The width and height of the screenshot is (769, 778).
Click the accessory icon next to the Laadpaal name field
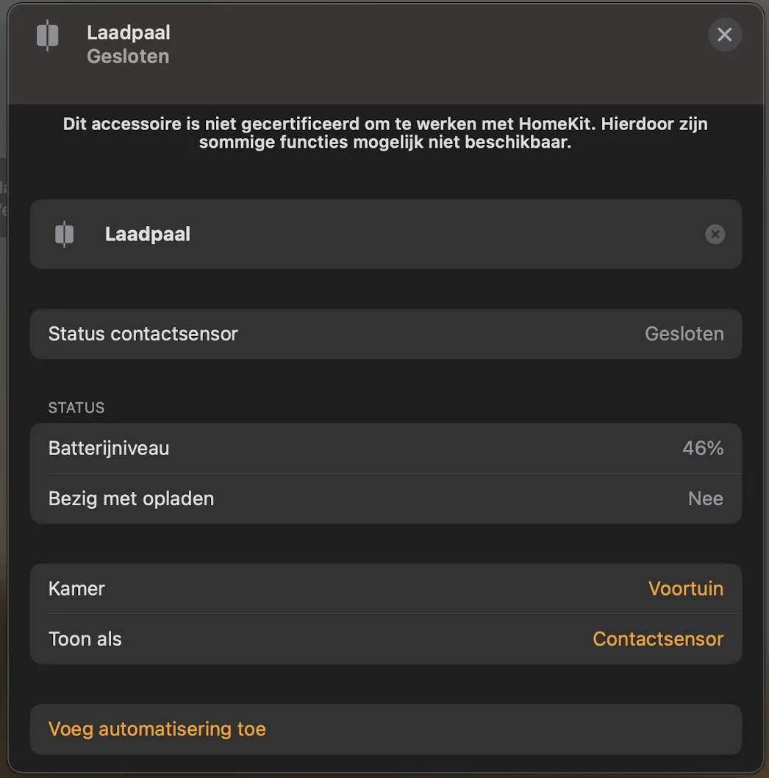(x=65, y=234)
